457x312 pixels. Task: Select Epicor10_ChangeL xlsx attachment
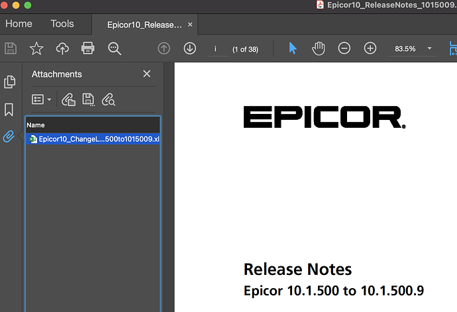(93, 139)
